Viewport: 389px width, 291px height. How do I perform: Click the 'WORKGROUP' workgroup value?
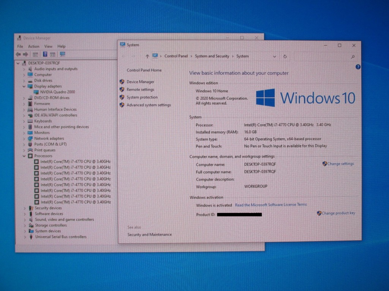(256, 186)
